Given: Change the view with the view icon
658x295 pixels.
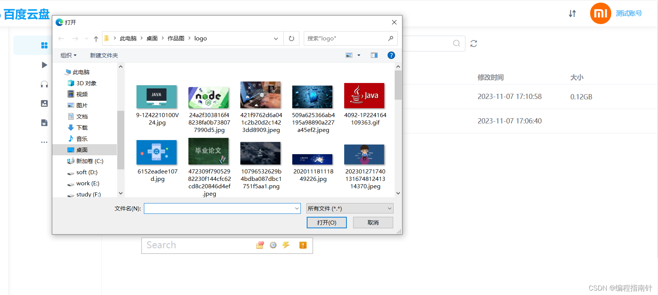Looking at the screenshot, I should click(x=349, y=55).
